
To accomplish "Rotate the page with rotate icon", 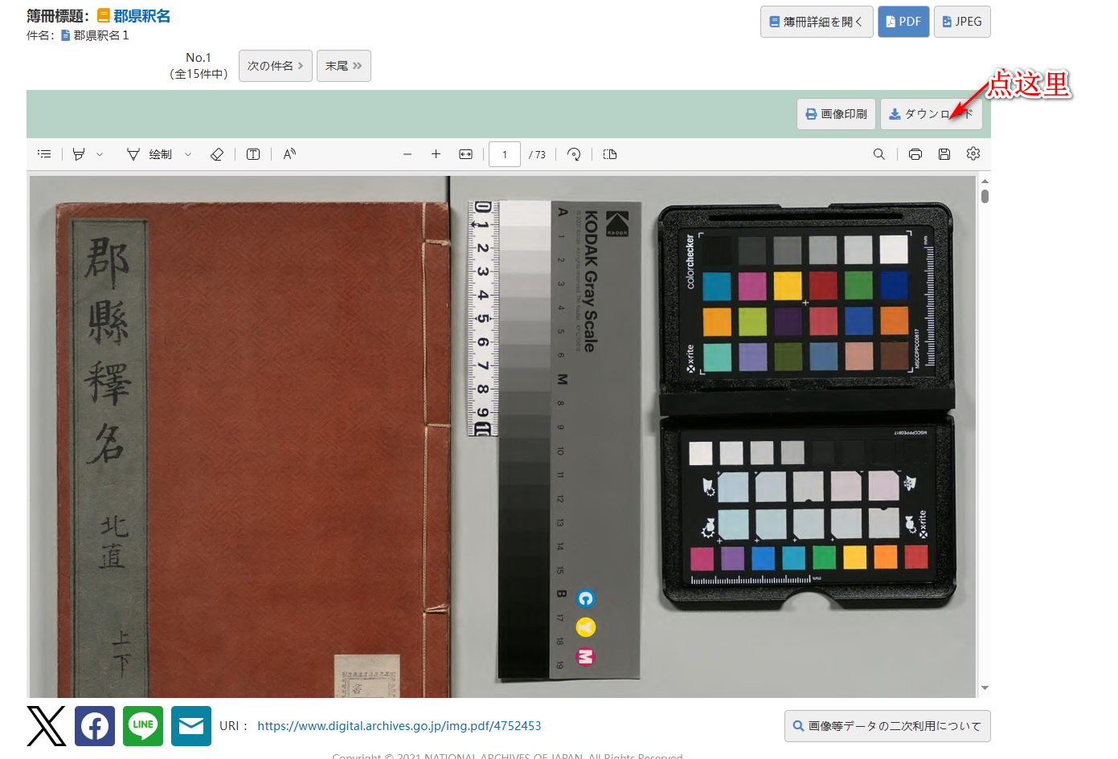I will 574,154.
